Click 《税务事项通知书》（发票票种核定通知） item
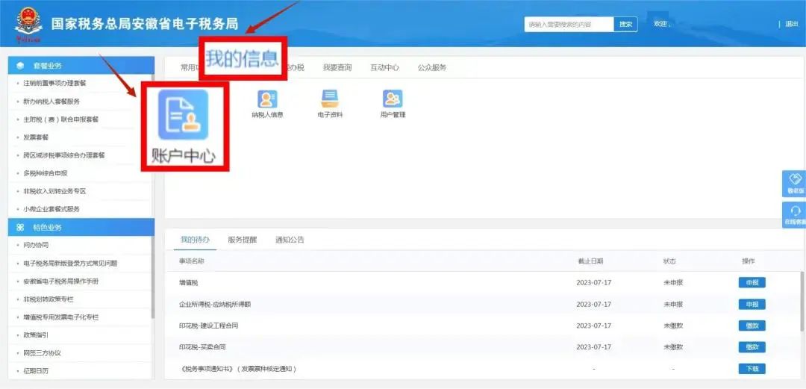The image size is (806, 389). click(237, 370)
